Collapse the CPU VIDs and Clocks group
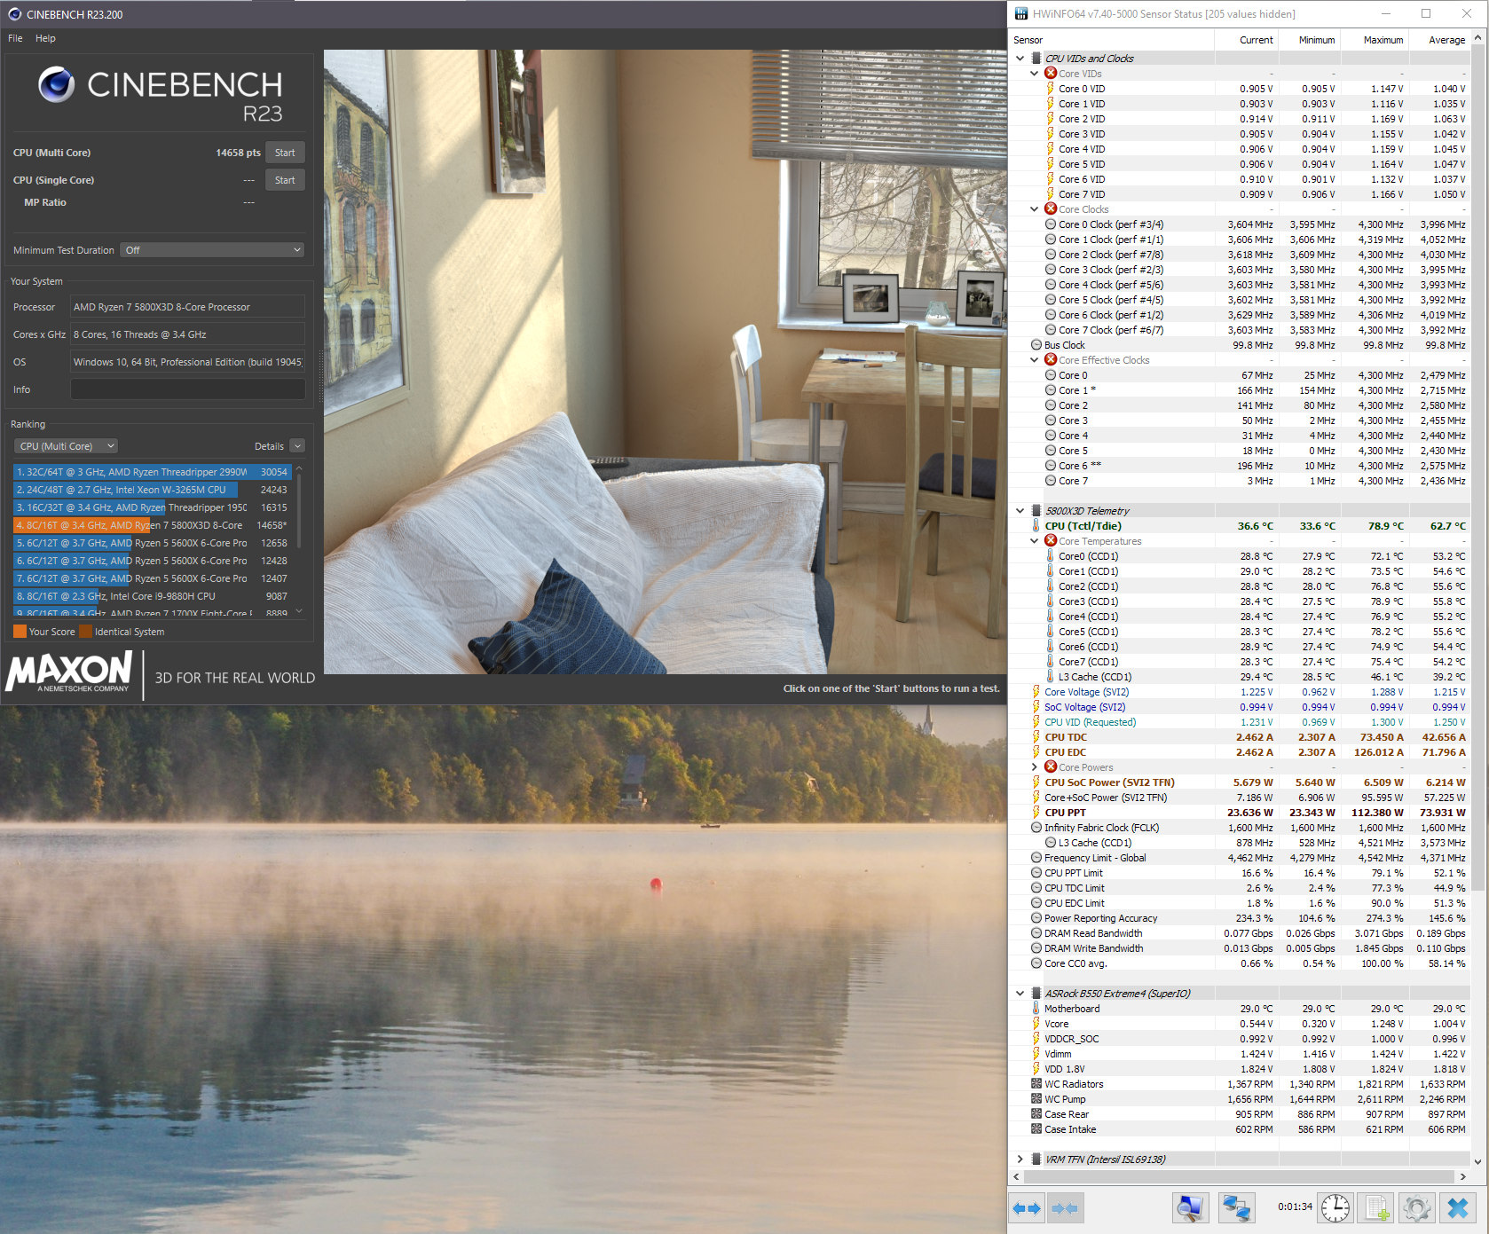 pos(1020,58)
